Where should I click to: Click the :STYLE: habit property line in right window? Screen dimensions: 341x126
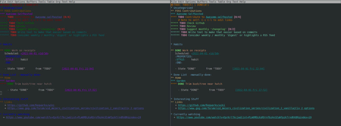point(187,60)
